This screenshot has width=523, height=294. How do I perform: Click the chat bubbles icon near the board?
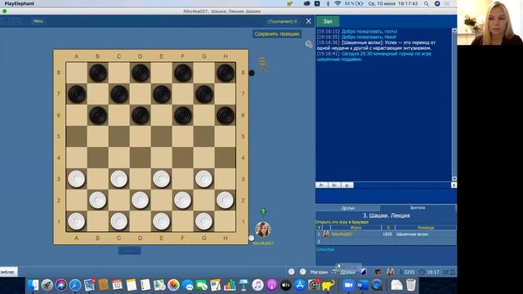point(309,44)
